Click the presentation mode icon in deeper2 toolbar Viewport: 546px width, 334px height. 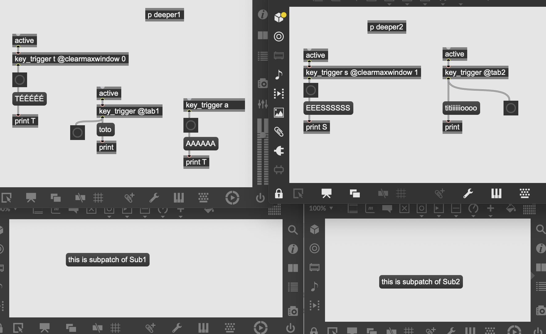[x=326, y=193]
